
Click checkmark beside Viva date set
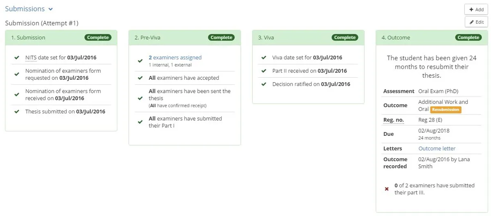(264, 58)
